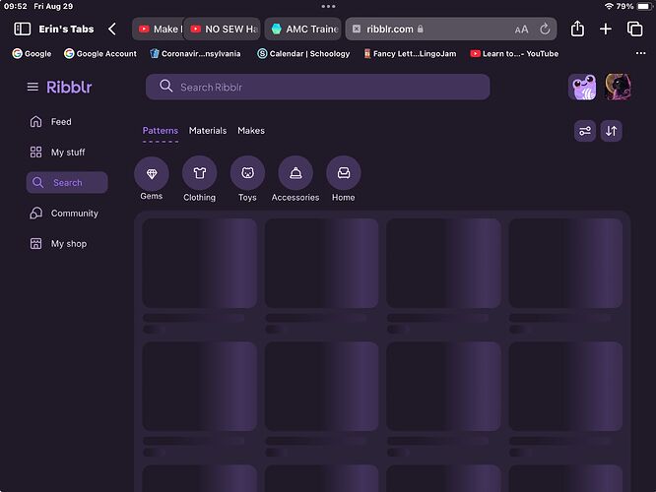The width and height of the screenshot is (656, 492).
Task: Switch to the Makes tab
Action: [251, 131]
